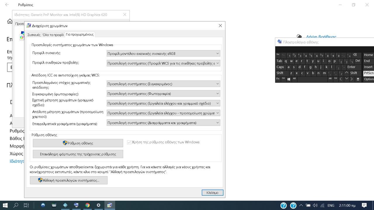Click the second blue help tray icon
Image resolution: width=374 pixels, height=210 pixels.
[x=293, y=205]
